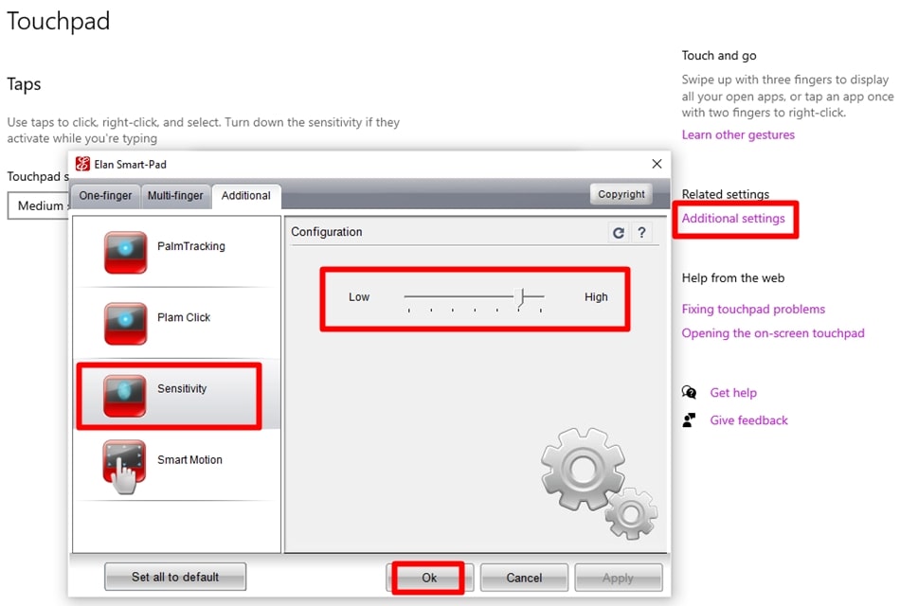This screenshot has width=900, height=606.
Task: Switch to the Multi-finger tab
Action: [x=175, y=196]
